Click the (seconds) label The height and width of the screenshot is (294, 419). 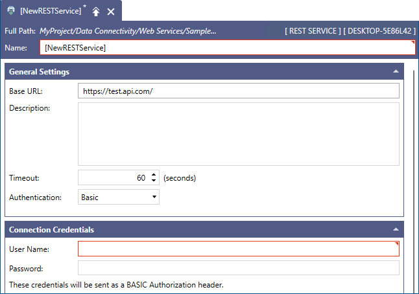click(x=180, y=178)
